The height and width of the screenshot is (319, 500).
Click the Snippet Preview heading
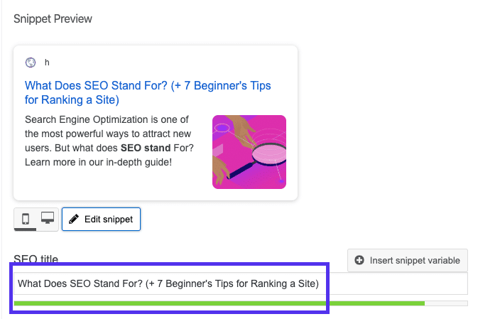coord(53,18)
